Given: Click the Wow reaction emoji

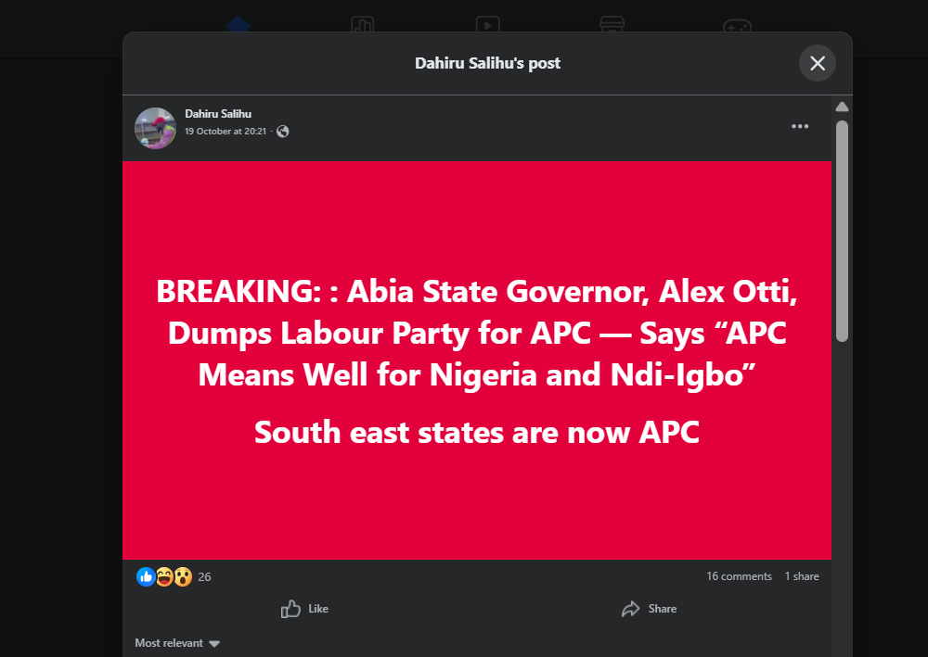Looking at the screenshot, I should click(182, 576).
